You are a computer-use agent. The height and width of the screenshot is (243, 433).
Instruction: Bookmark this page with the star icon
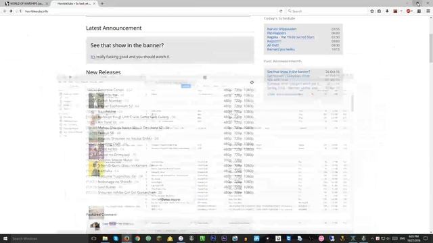(372, 11)
